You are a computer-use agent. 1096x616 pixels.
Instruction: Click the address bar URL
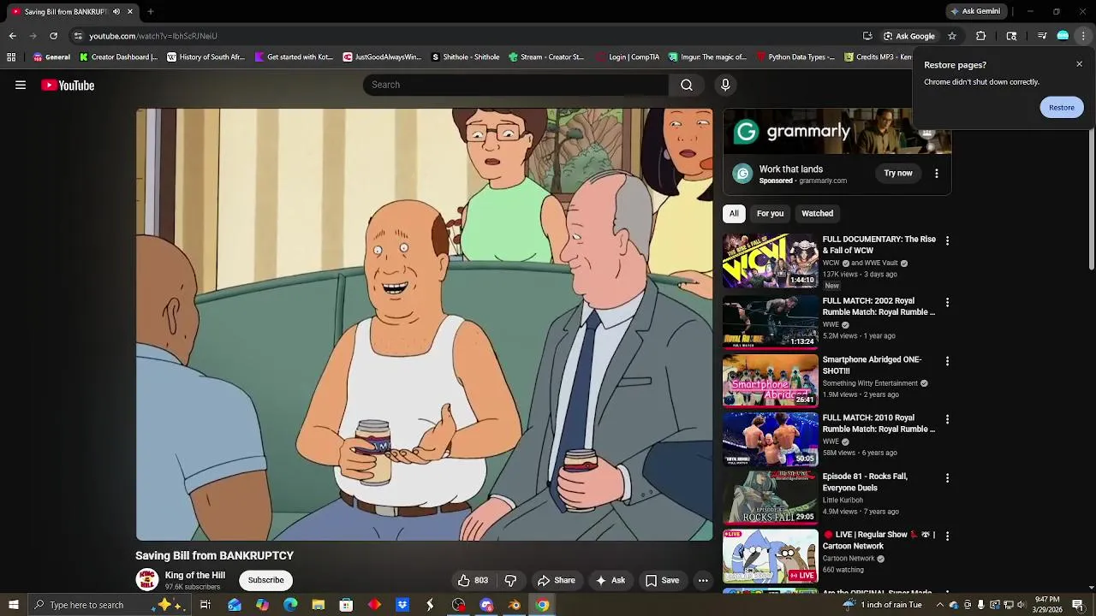(153, 36)
